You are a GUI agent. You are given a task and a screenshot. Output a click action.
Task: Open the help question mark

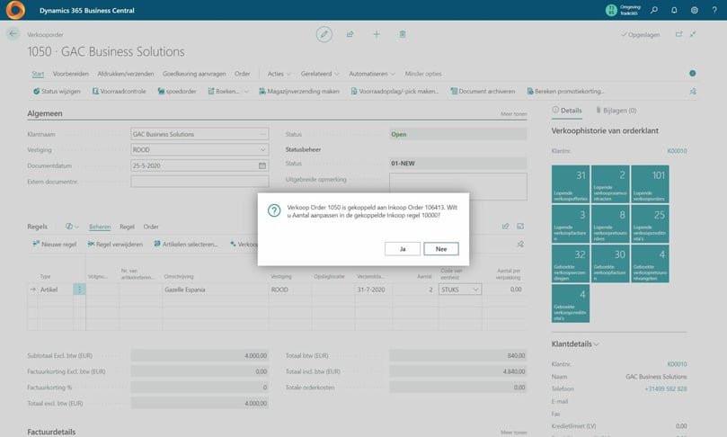click(714, 10)
